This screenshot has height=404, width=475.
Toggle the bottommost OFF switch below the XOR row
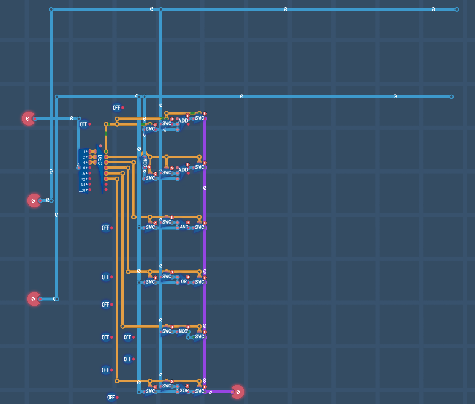point(112,397)
